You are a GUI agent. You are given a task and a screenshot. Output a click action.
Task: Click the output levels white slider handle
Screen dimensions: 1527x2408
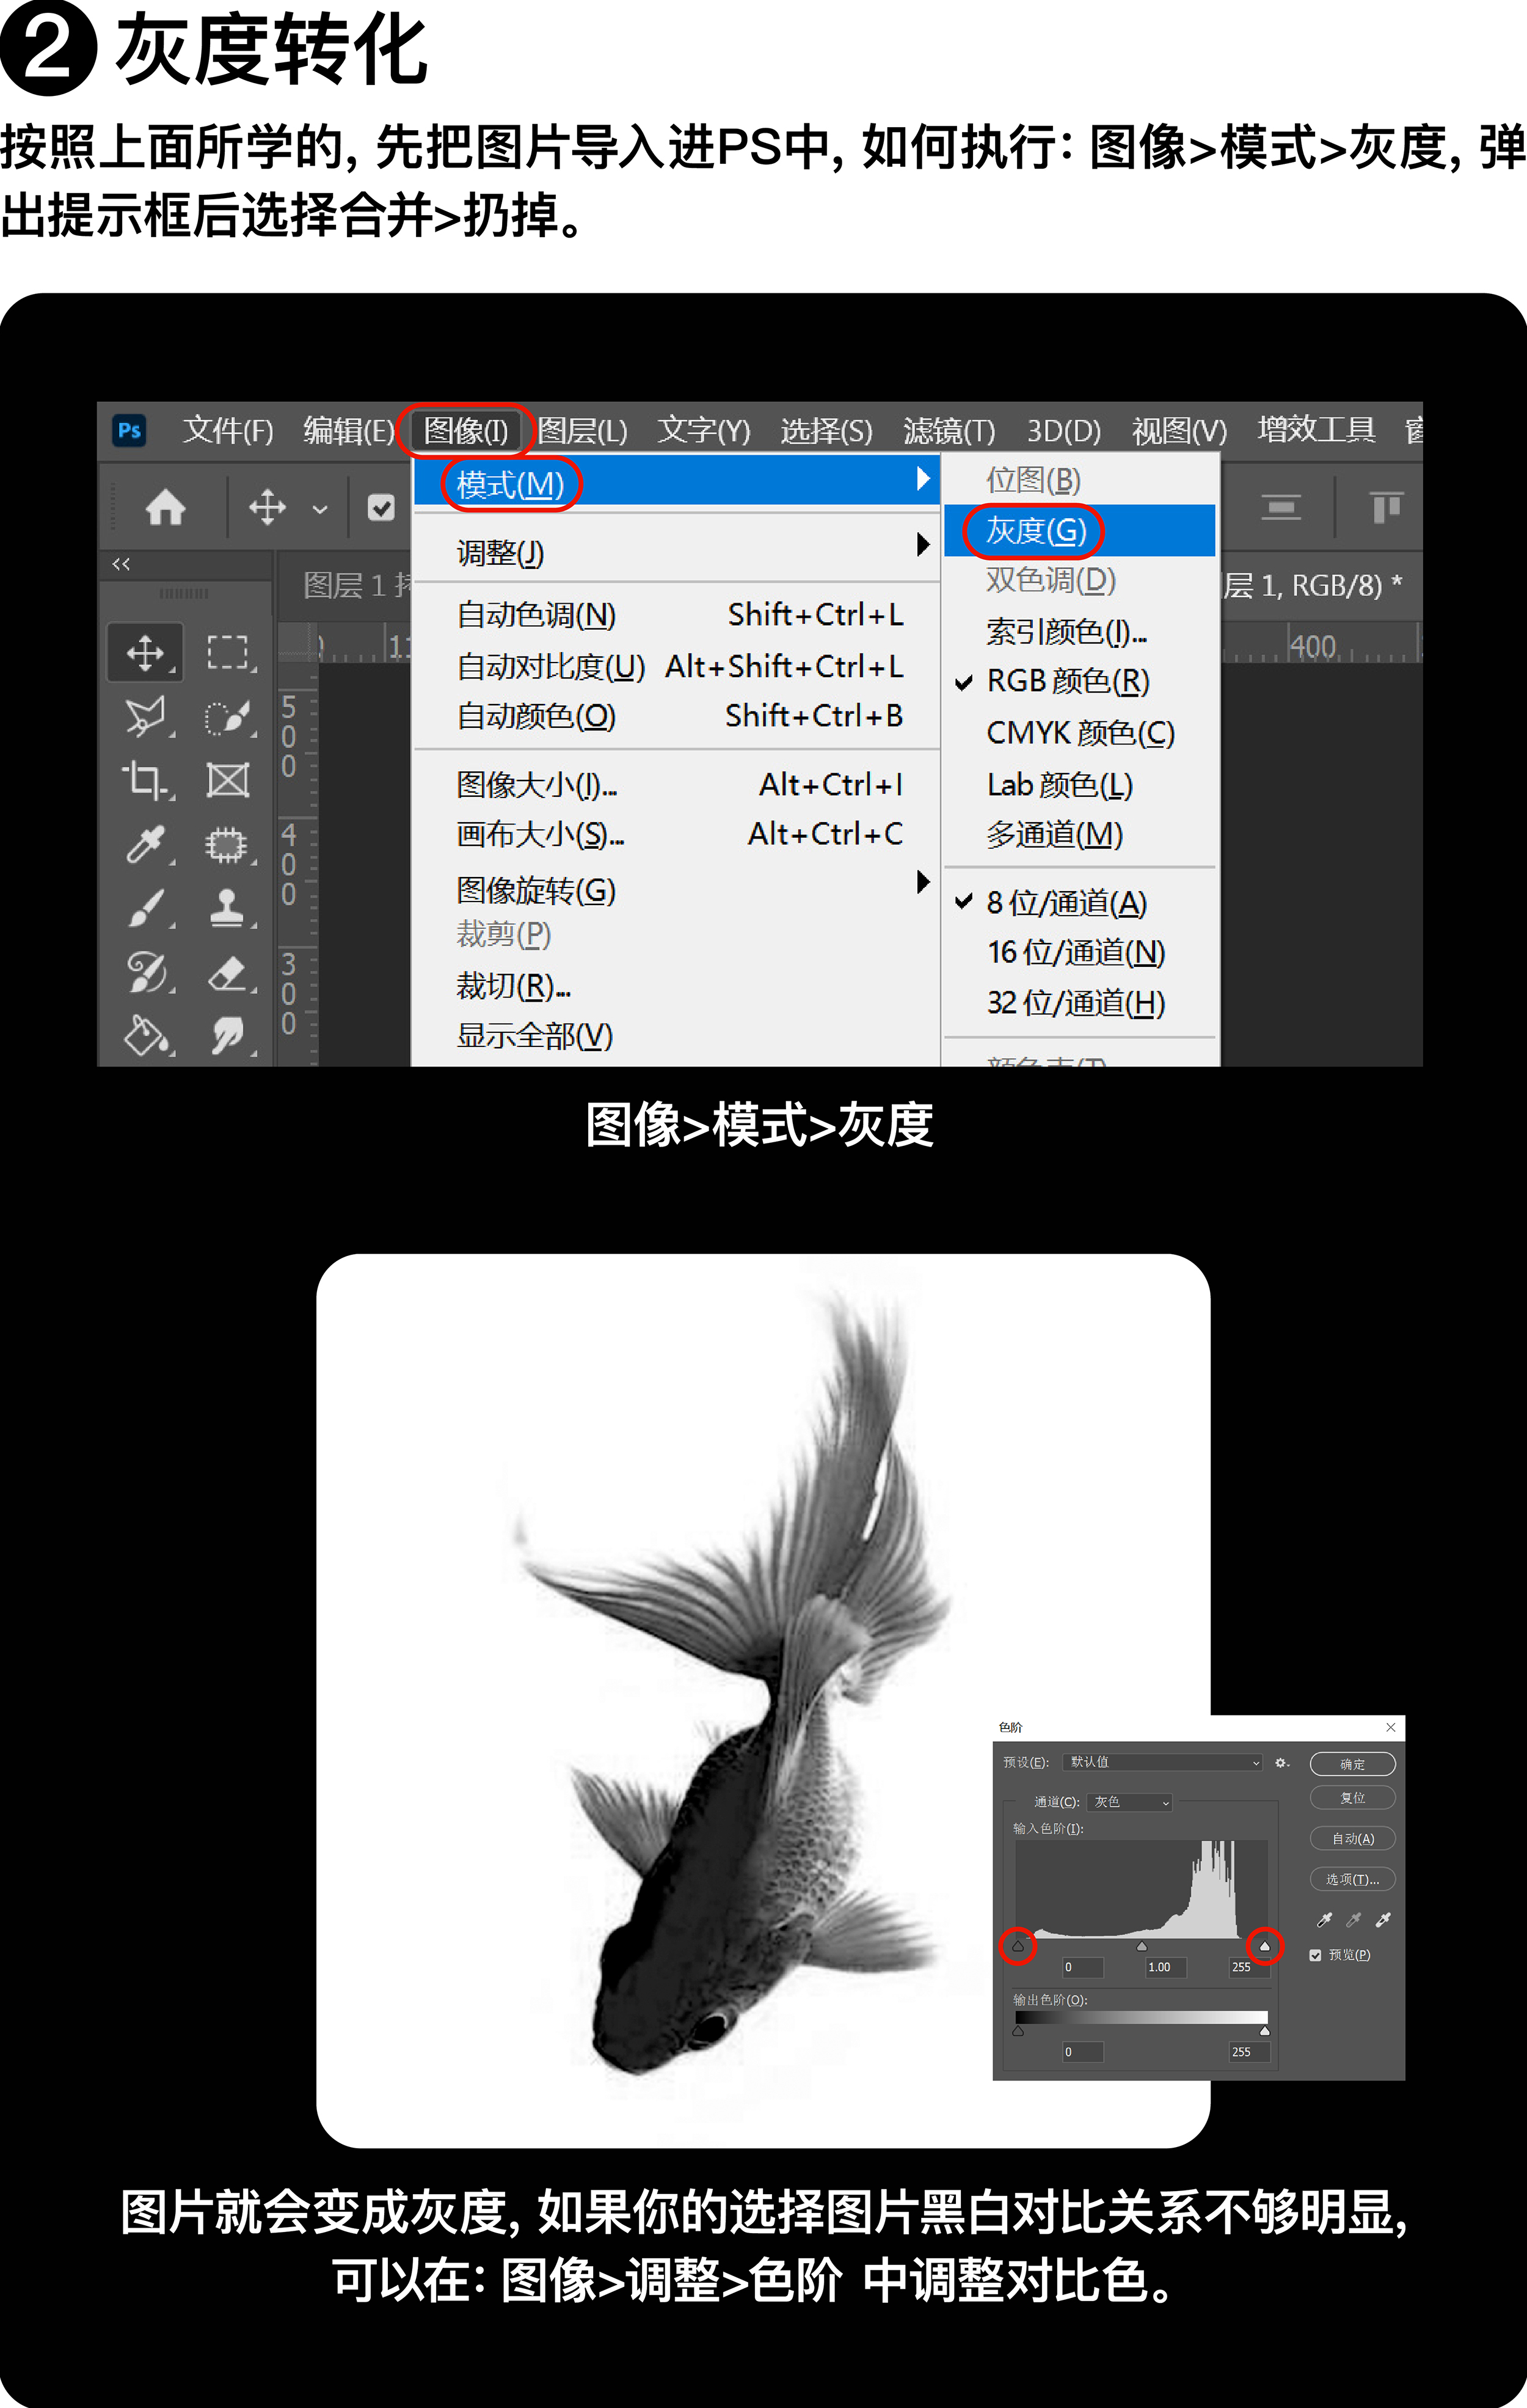tap(1264, 2031)
